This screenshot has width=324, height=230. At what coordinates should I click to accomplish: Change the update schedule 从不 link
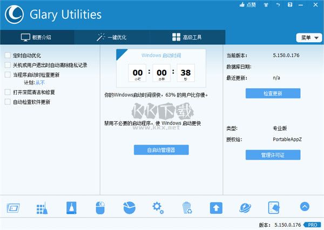40,83
